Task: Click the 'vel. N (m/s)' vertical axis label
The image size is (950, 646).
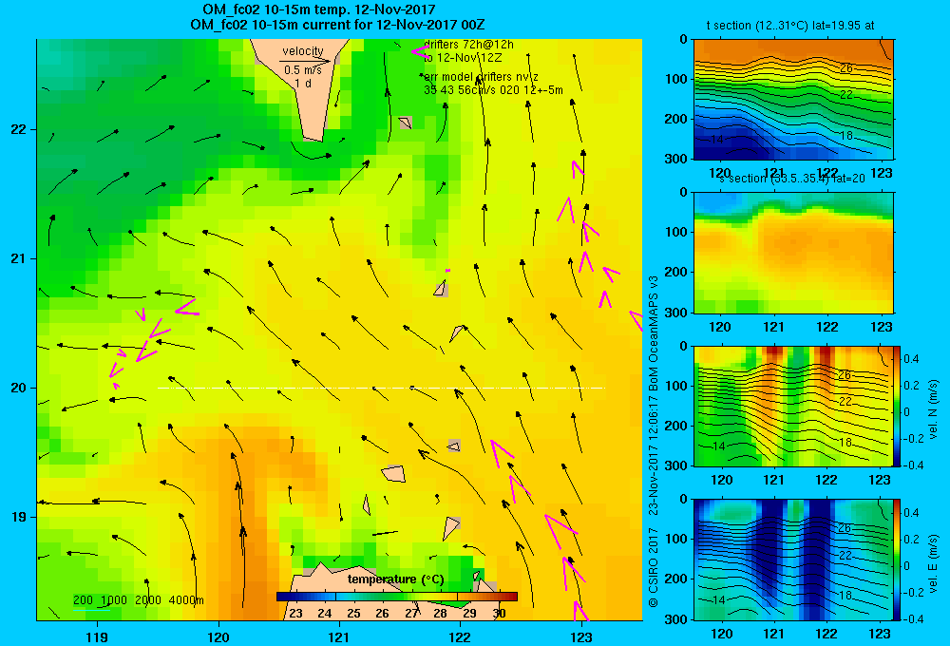Action: click(x=933, y=409)
